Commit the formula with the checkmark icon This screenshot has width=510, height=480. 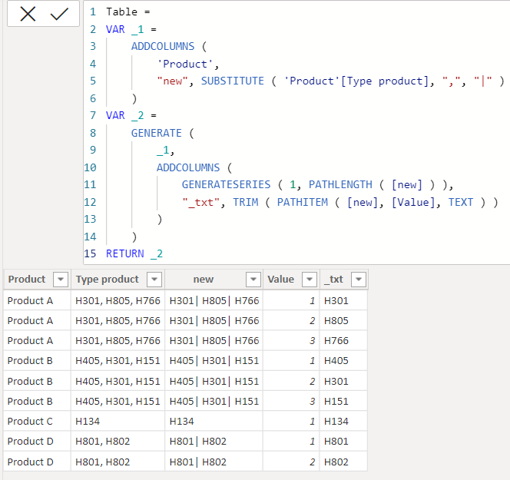(59, 14)
